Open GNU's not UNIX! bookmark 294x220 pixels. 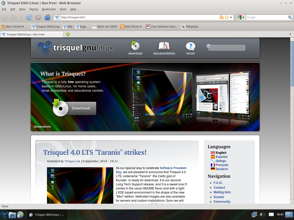point(105,26)
